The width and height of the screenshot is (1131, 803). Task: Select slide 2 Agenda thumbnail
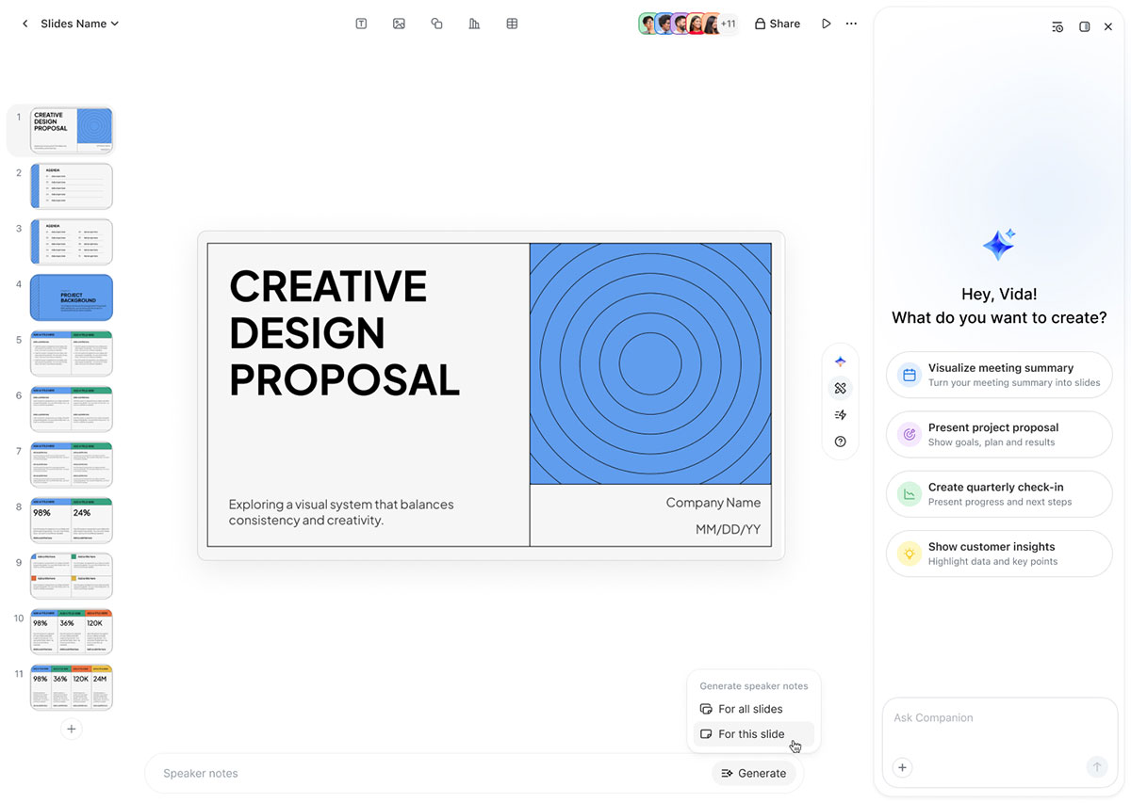tap(72, 186)
